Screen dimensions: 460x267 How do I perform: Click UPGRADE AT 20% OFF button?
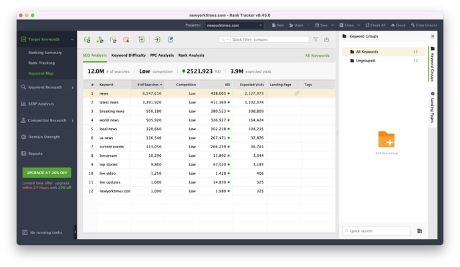[47, 173]
